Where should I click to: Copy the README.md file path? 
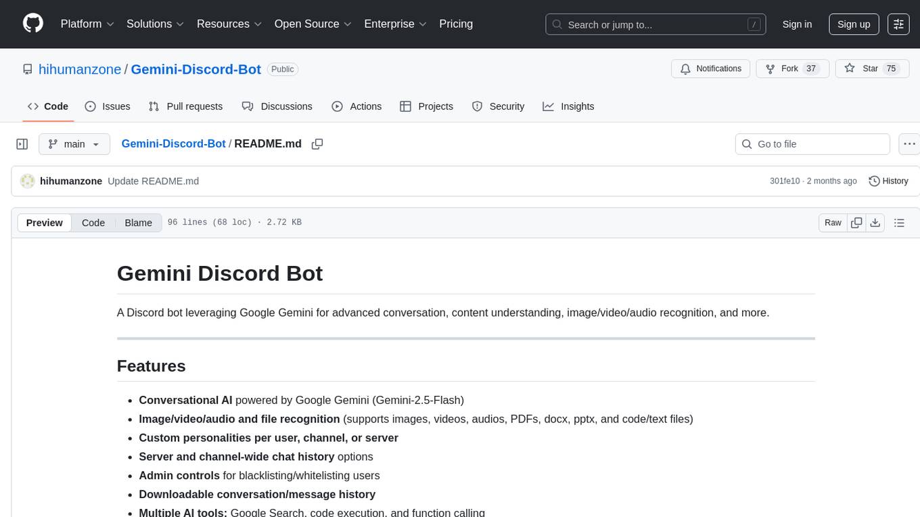[x=317, y=144]
